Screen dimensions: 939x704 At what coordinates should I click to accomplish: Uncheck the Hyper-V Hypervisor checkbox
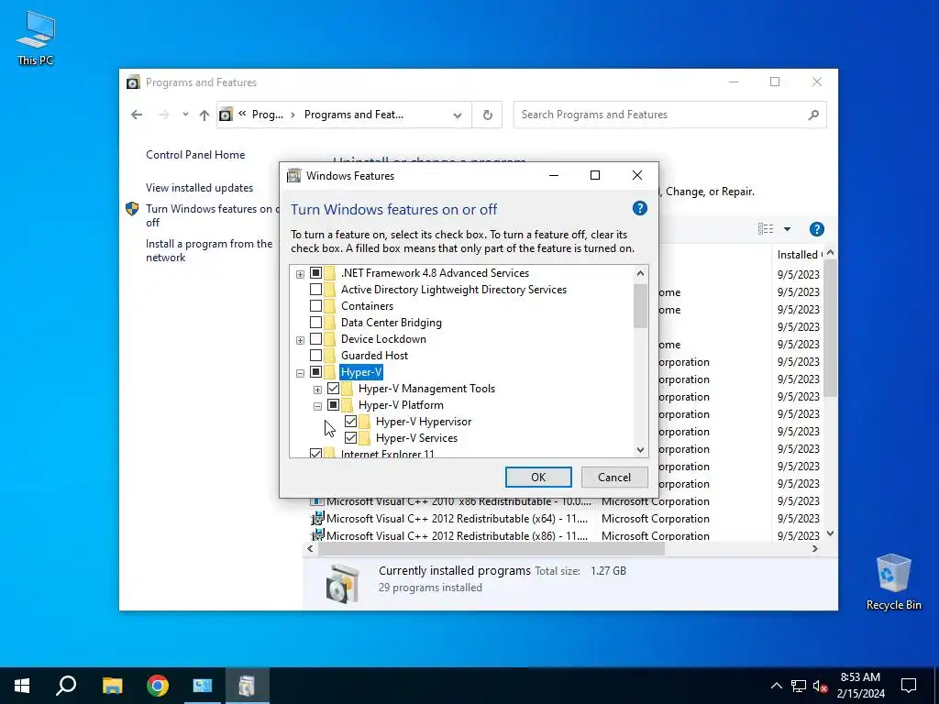(x=350, y=422)
